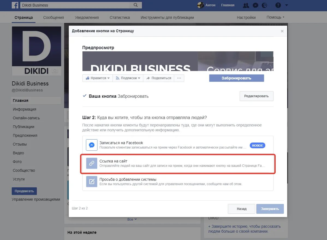Open Онлайн-запись in left sidebar
Viewport: 327px width, 240px height.
pos(26,118)
